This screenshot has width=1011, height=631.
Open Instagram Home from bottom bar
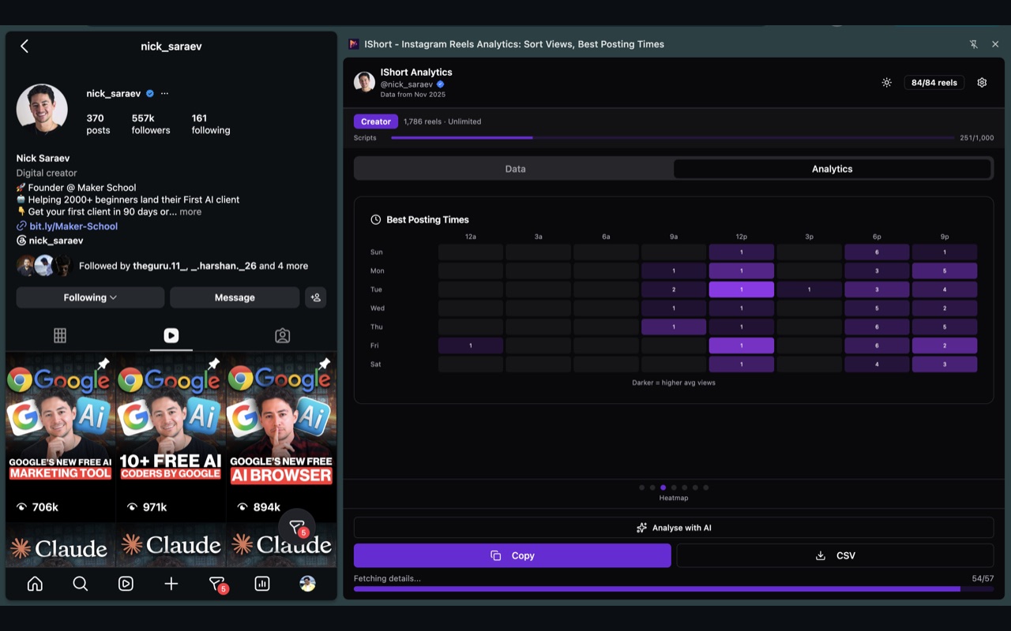(x=35, y=584)
